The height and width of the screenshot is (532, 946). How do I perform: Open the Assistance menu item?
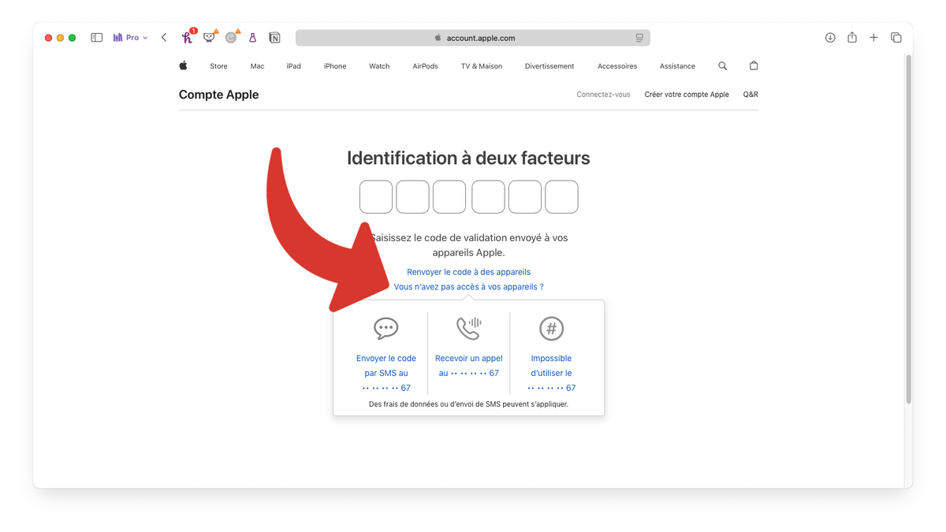tap(677, 66)
